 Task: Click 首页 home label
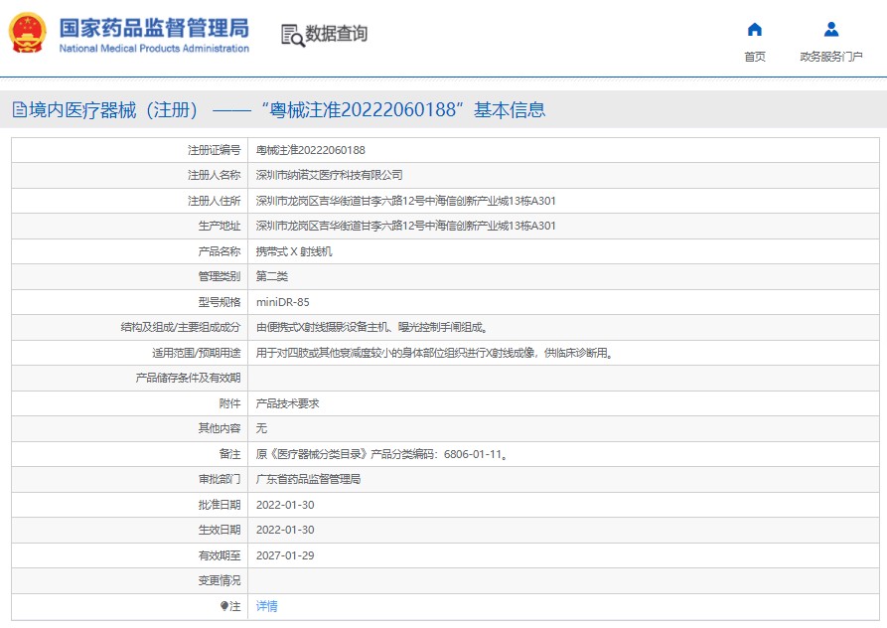(755, 57)
